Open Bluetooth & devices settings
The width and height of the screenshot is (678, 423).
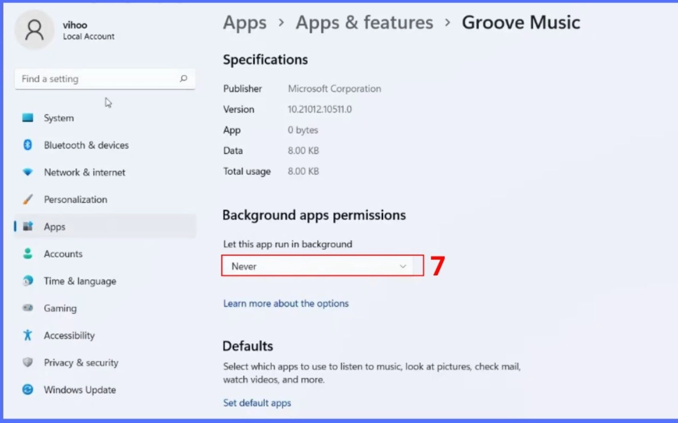(28, 145)
